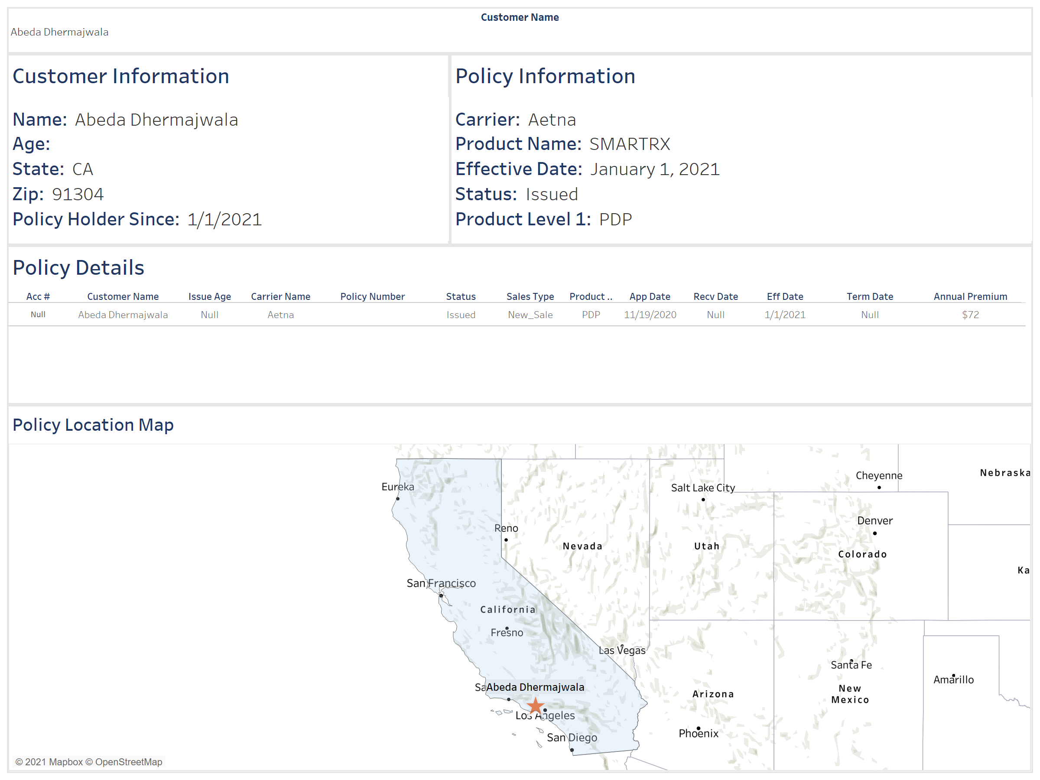
Task: Click the Sales Type column header
Action: tap(530, 296)
